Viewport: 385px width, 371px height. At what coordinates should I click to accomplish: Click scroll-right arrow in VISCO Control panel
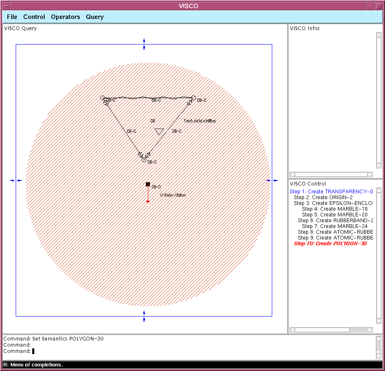tap(370, 330)
